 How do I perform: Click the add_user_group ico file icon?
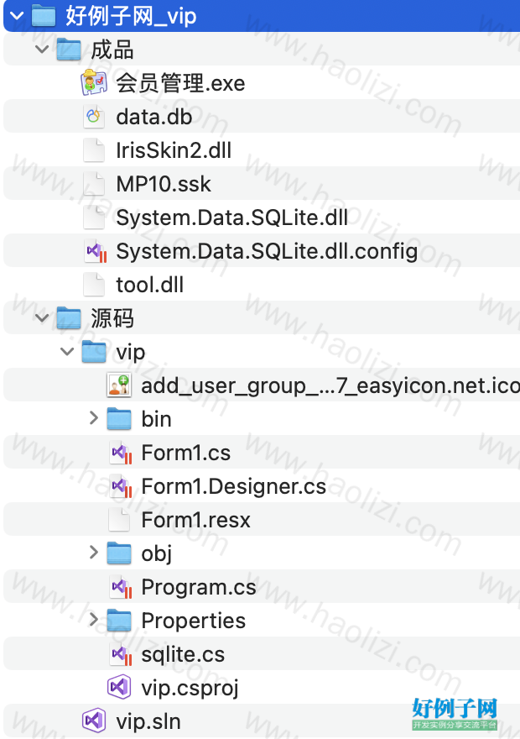point(119,385)
